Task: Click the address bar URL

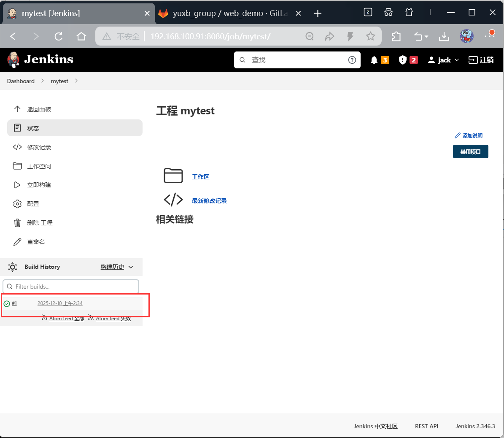Action: pos(210,36)
